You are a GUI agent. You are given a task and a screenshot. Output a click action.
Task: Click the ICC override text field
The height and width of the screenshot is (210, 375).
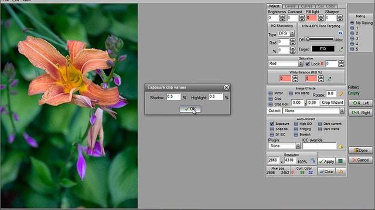pos(319,146)
